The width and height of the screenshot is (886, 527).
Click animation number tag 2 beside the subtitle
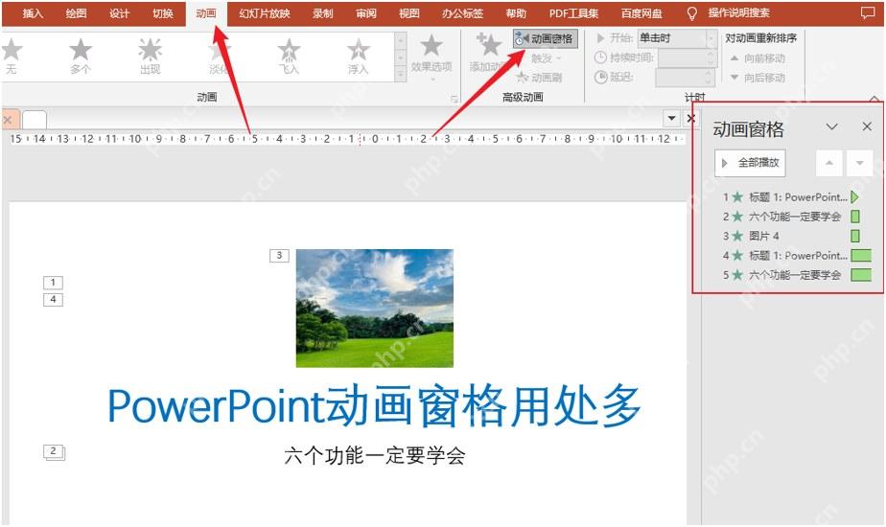pyautogui.click(x=54, y=452)
